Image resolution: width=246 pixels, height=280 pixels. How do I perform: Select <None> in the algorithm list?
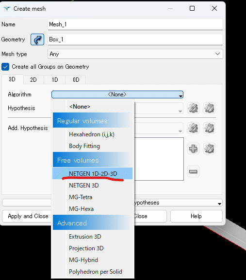(93, 107)
